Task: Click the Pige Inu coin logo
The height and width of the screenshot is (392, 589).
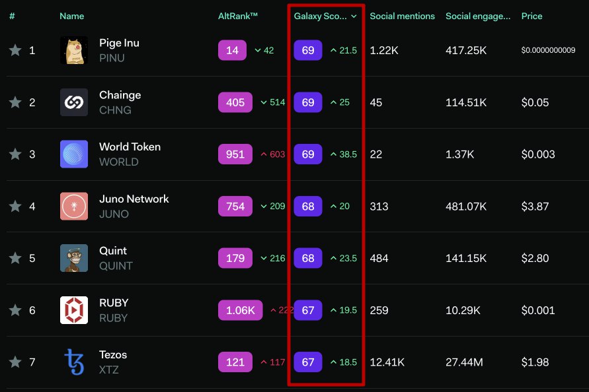Action: [x=74, y=50]
